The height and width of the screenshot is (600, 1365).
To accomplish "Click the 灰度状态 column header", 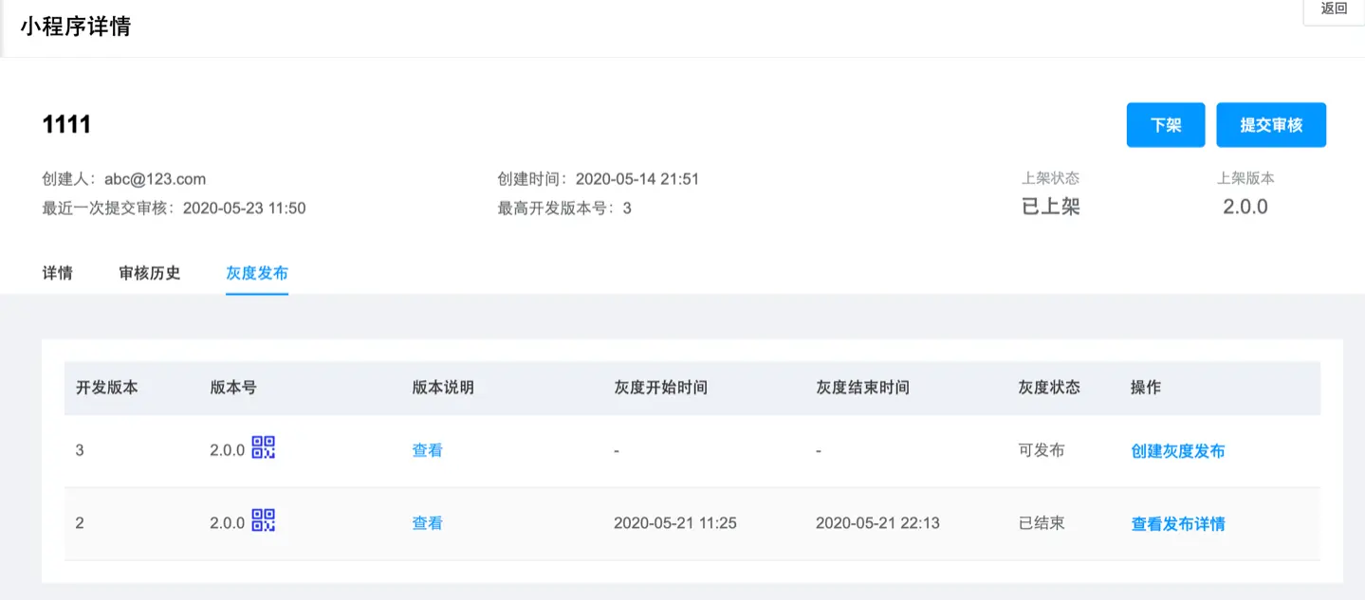I will click(1048, 387).
